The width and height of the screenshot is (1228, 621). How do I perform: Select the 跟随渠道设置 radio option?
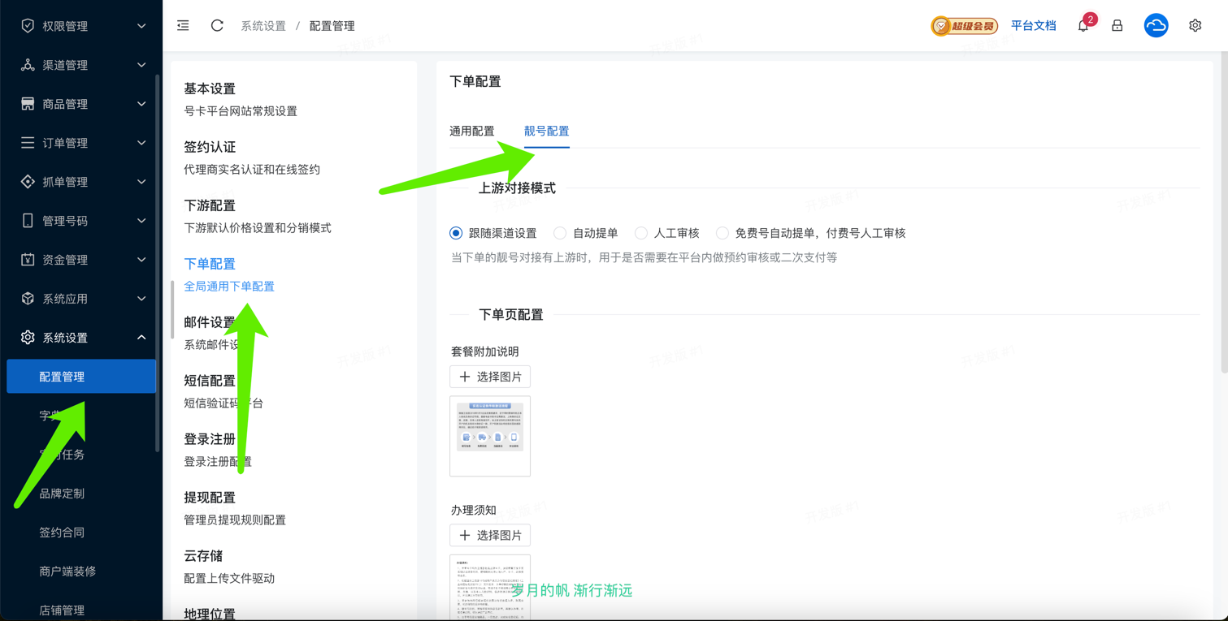click(x=456, y=233)
